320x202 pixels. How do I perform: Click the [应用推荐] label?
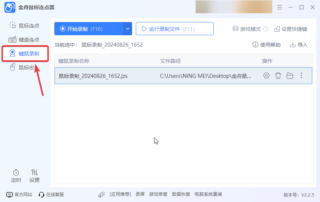pos(120,194)
